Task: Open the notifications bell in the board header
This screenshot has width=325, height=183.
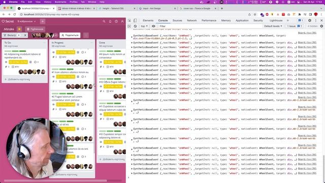Action: 110,21
